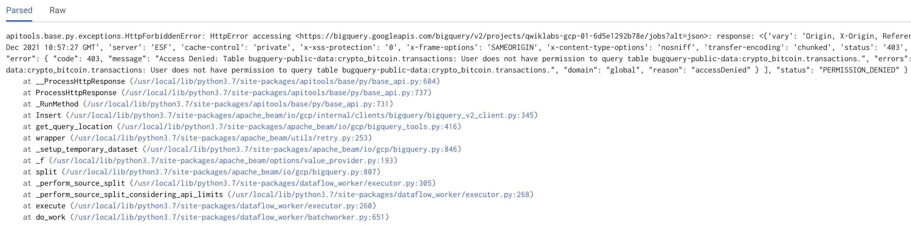Click the value_provider.py:193 link
Screen dimensions: 911x226
coord(223,161)
